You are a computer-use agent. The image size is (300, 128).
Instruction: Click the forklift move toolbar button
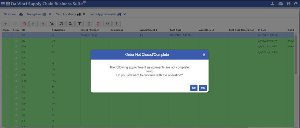point(52,24)
